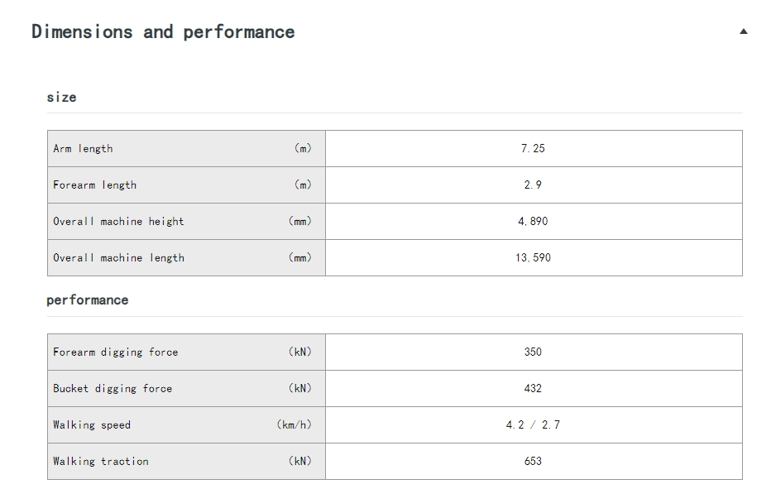Select the size subsection heading
Image resolution: width=771 pixels, height=489 pixels.
click(61, 97)
